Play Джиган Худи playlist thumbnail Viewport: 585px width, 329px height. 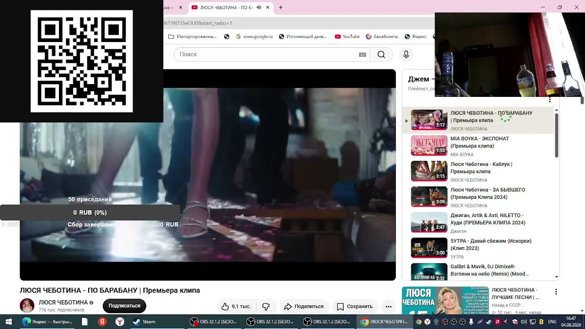pos(429,223)
